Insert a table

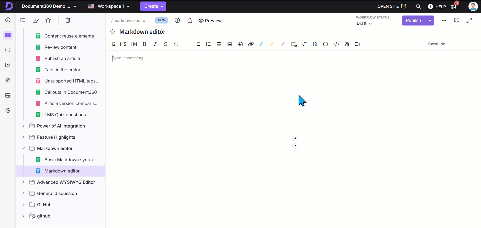tap(219, 44)
